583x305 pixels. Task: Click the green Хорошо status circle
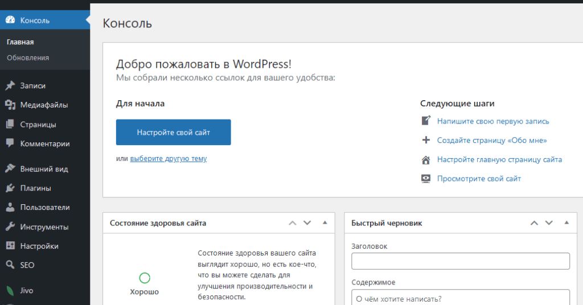coord(145,278)
